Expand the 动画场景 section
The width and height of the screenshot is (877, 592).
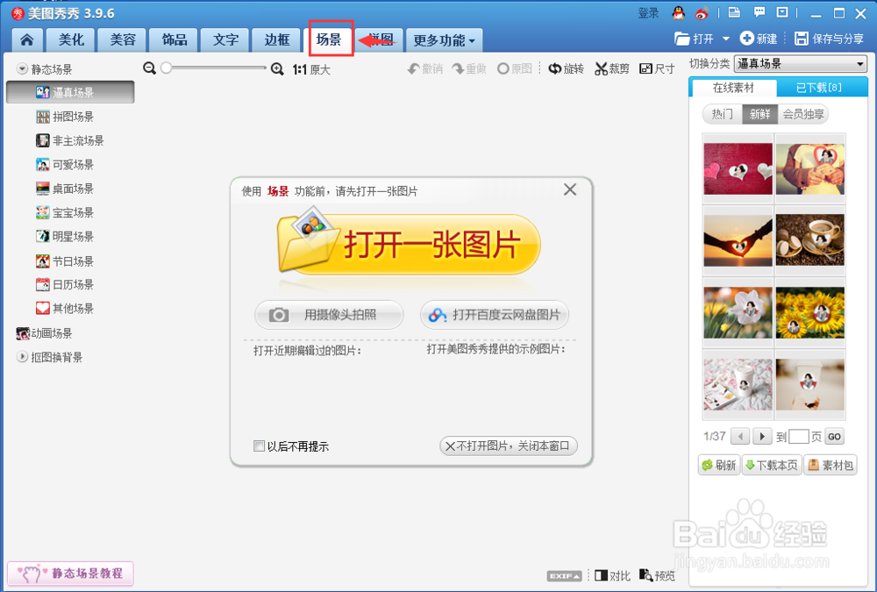click(44, 333)
